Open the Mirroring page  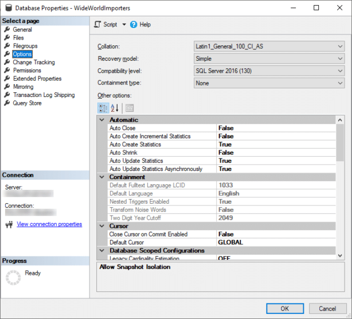23,87
